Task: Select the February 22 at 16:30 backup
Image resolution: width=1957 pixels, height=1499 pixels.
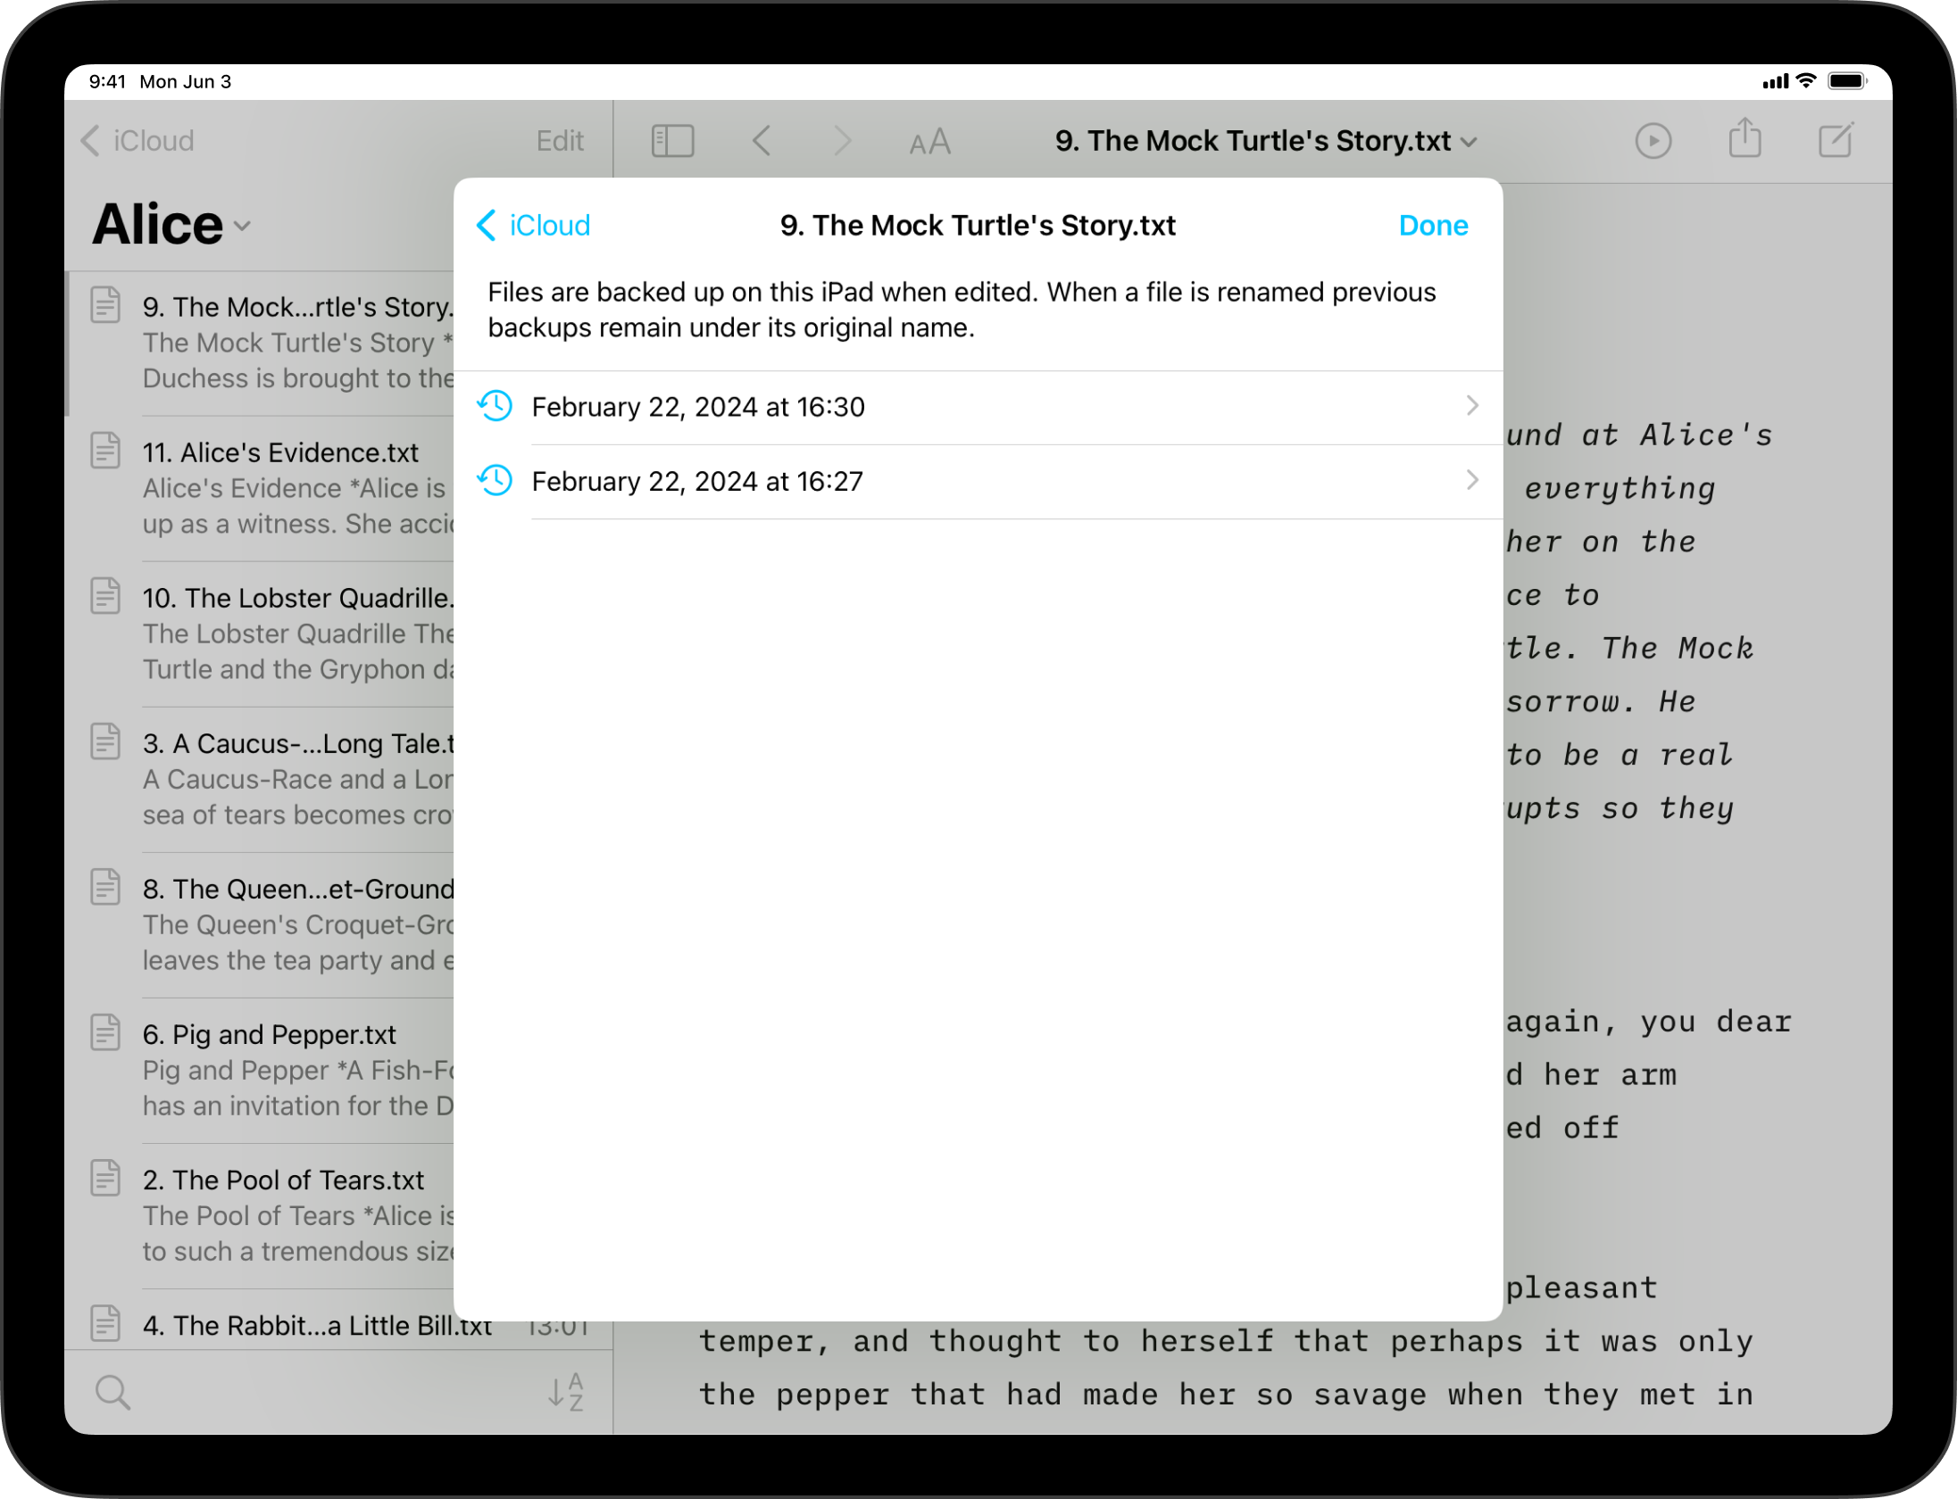Action: coord(697,408)
